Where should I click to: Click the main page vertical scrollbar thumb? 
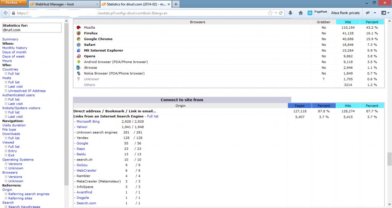(x=389, y=159)
